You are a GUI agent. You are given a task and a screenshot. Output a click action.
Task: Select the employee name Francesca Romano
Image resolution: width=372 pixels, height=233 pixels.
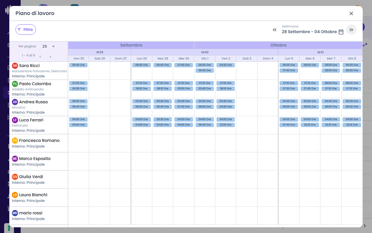click(x=39, y=140)
